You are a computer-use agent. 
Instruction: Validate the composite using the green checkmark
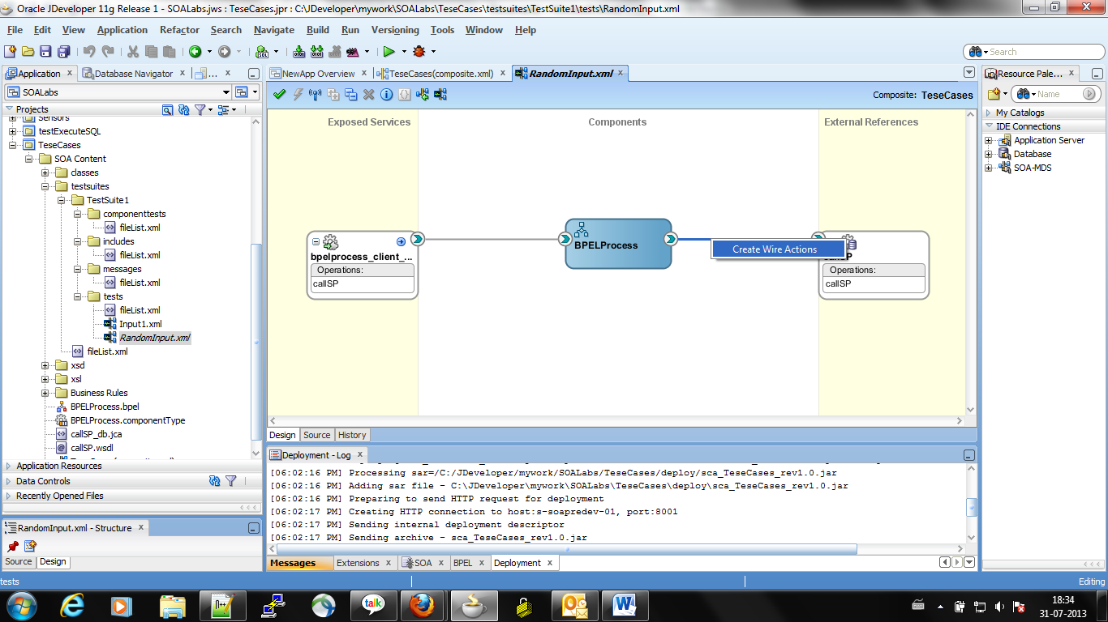(279, 95)
